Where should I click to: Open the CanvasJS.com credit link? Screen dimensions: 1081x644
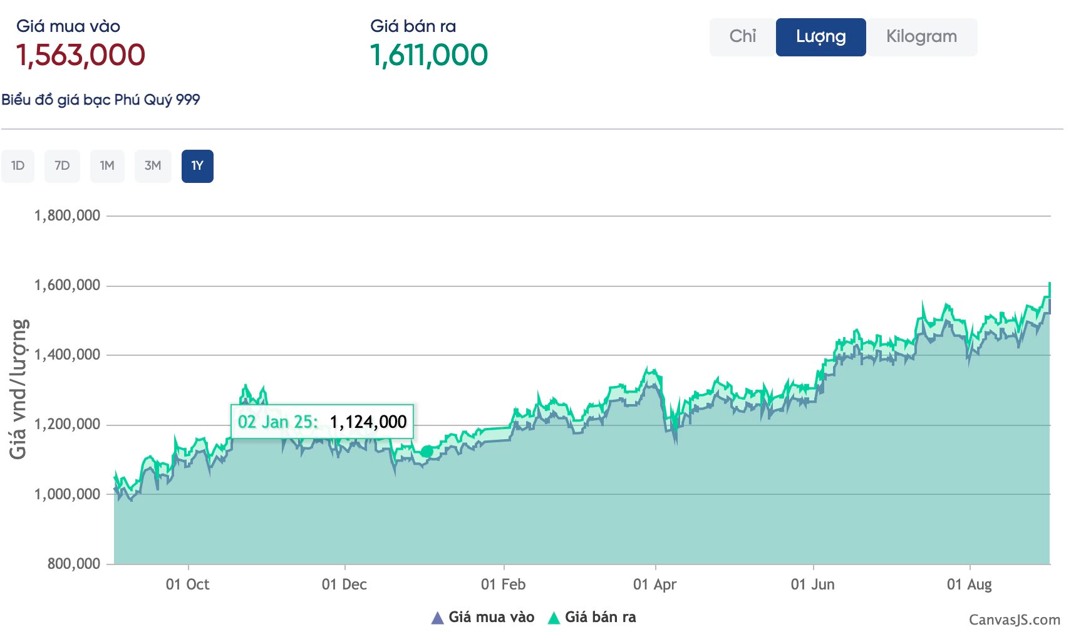pos(1014,620)
